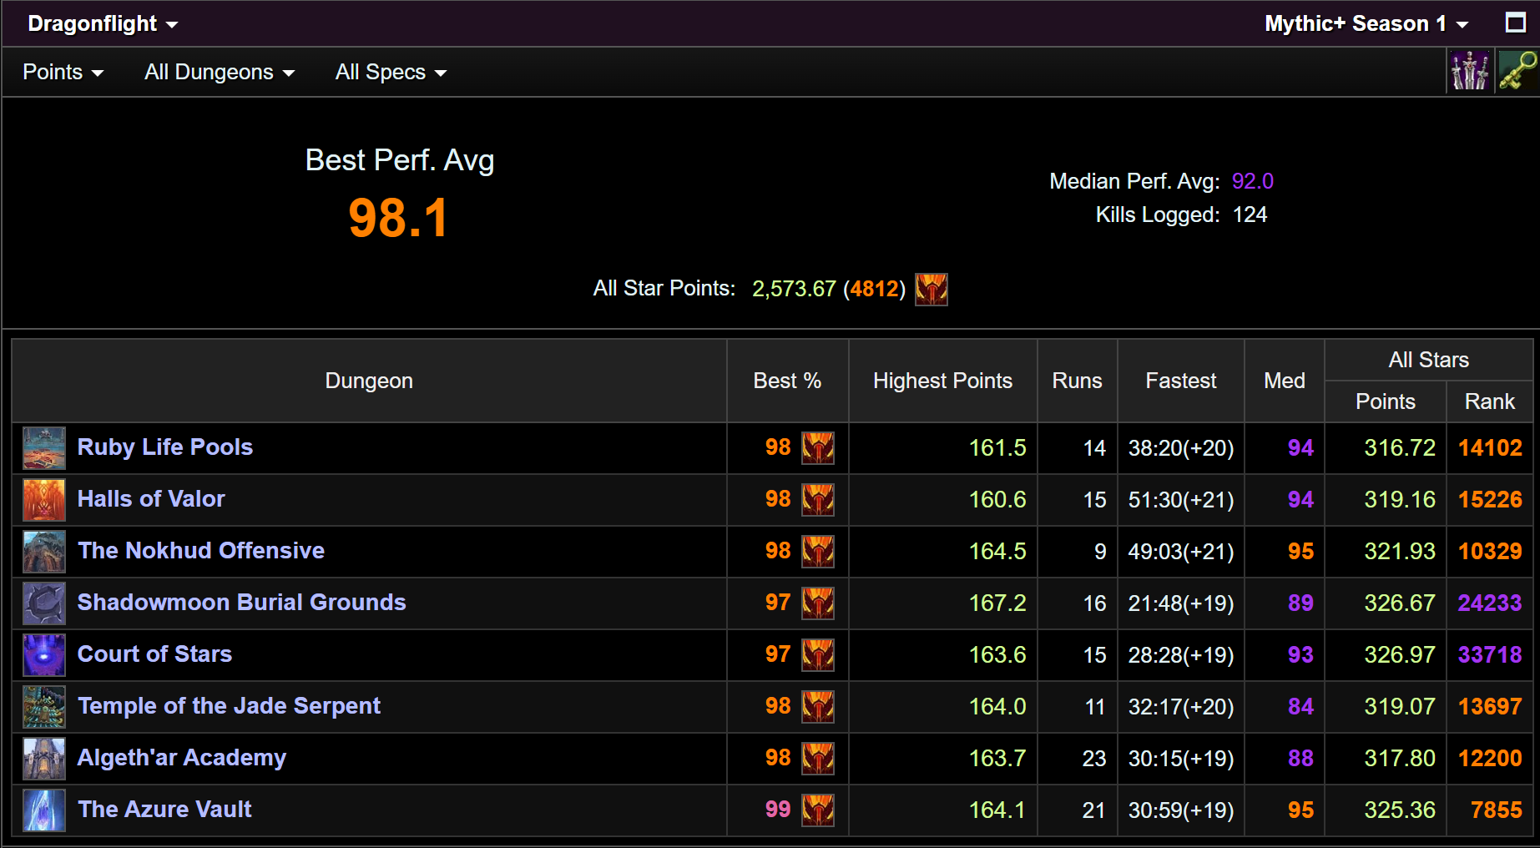The image size is (1540, 848).
Task: Select the Mythic+ keystone icon
Action: click(1517, 71)
